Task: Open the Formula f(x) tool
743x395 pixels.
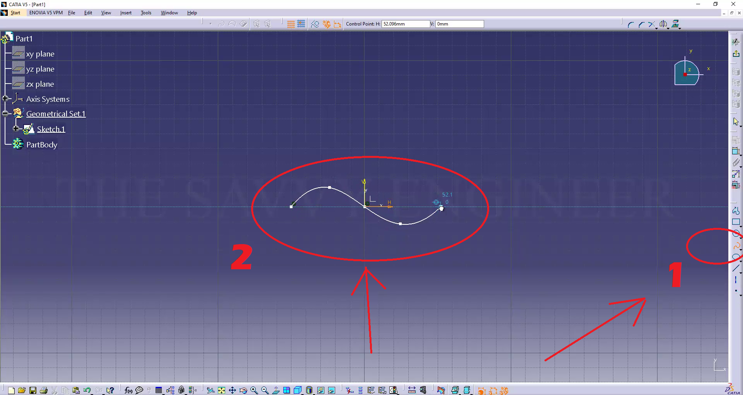Action: pos(128,390)
